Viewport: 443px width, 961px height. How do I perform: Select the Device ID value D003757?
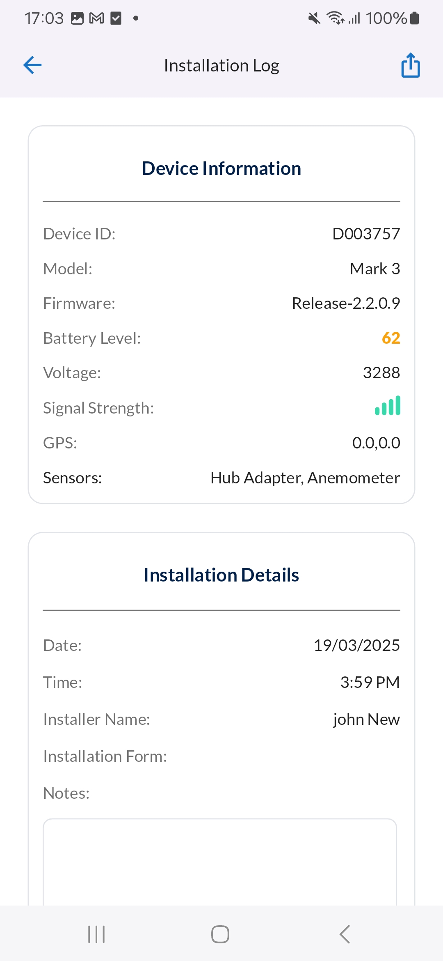366,234
